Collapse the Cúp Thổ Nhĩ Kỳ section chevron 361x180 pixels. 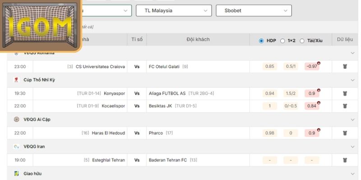pos(352,80)
